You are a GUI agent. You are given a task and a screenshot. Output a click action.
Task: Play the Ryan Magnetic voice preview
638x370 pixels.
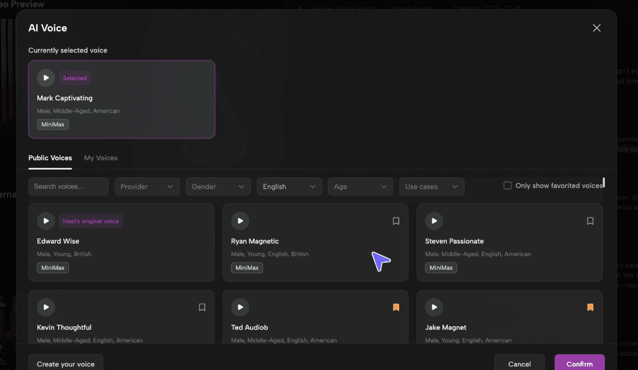240,221
